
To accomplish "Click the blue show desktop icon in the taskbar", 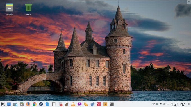I will point(9,104).
